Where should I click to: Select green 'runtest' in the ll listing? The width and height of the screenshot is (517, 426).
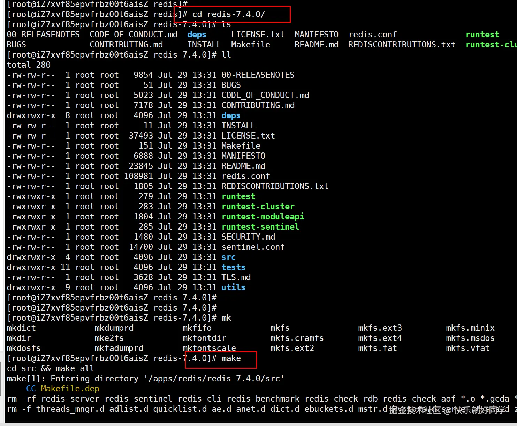(x=238, y=196)
